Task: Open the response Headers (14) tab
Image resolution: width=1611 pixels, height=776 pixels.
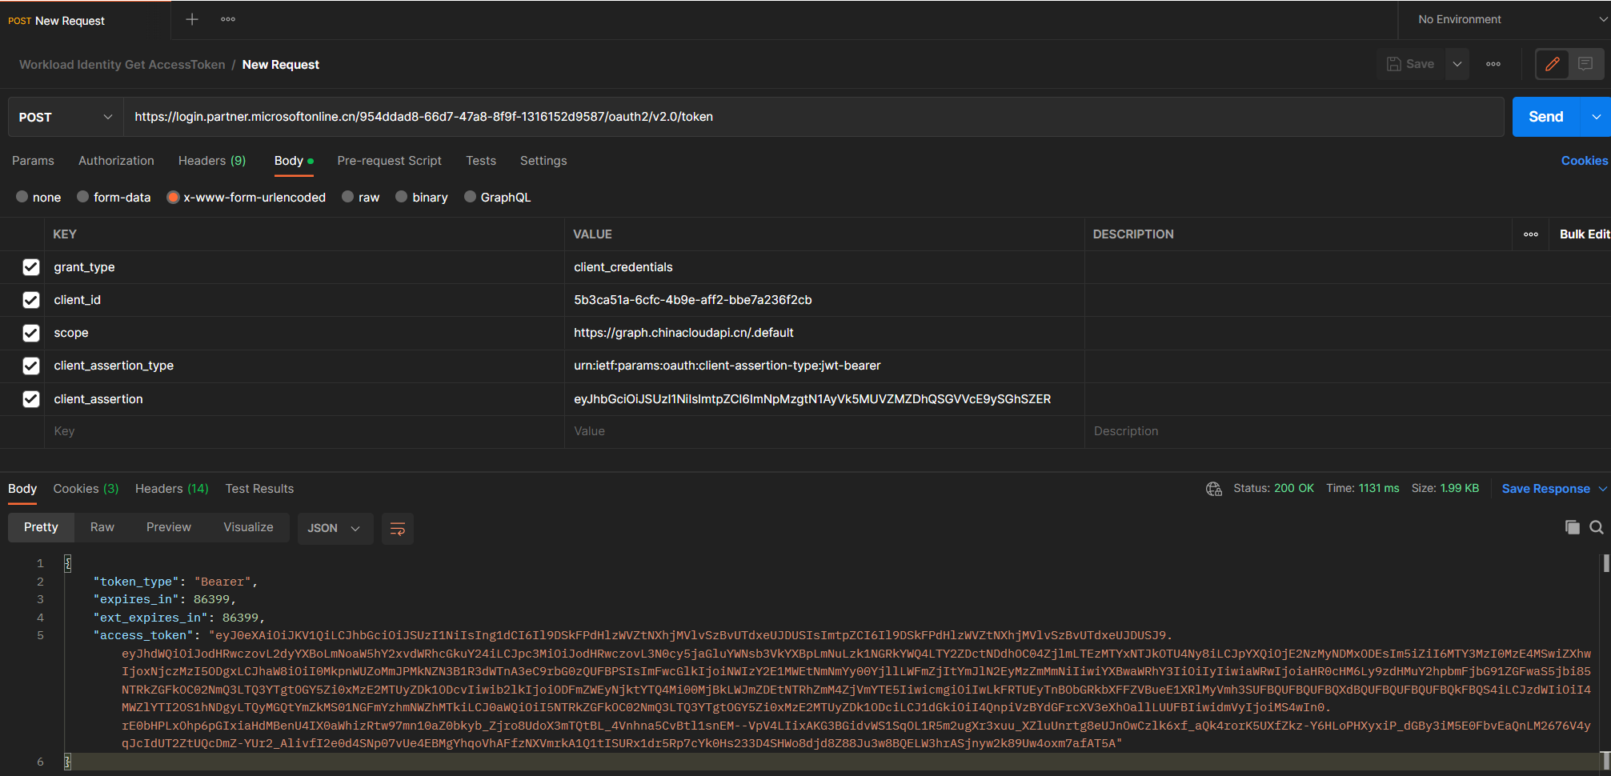Action: (x=171, y=489)
